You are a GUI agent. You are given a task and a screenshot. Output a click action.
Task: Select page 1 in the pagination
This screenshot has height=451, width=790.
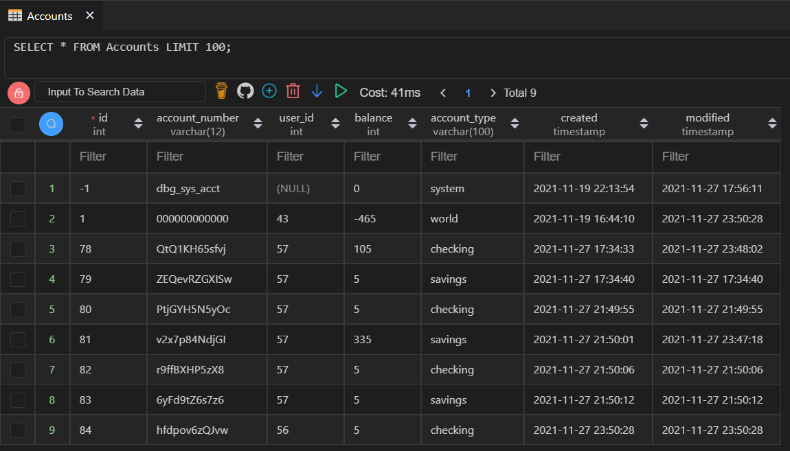pos(468,92)
